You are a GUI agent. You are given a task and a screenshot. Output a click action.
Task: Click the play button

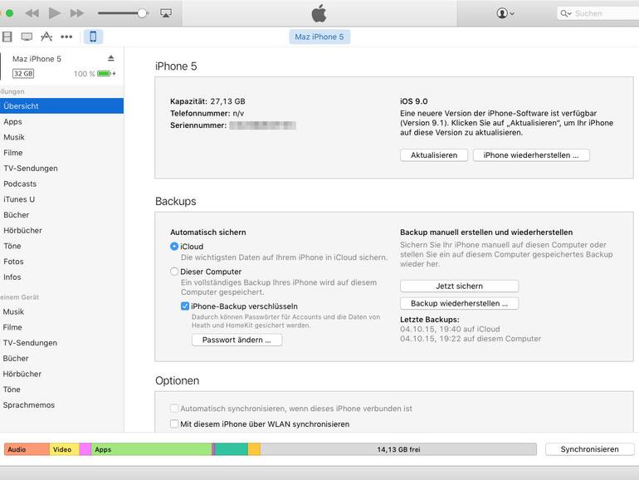coord(55,13)
